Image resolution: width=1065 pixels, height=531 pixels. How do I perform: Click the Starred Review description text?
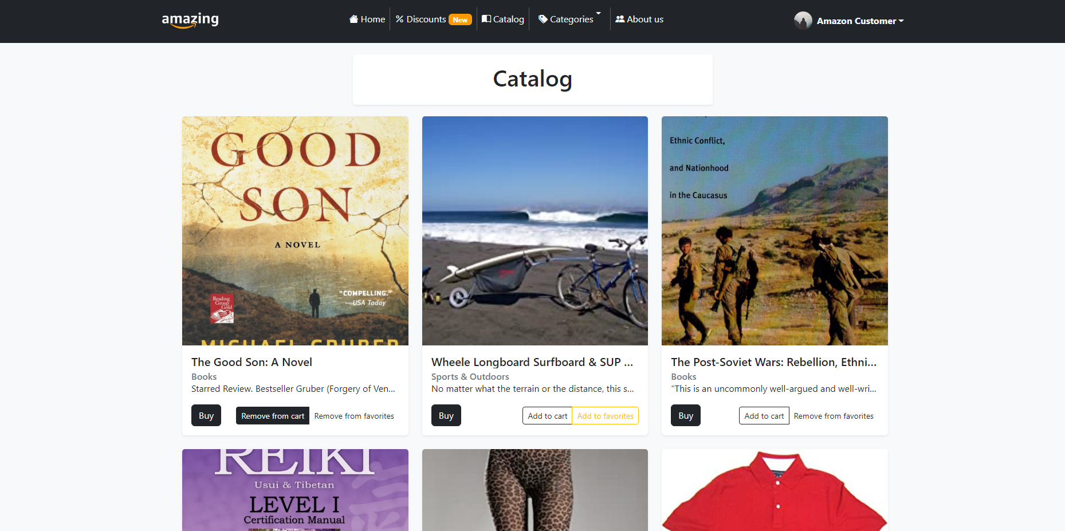coord(293,388)
